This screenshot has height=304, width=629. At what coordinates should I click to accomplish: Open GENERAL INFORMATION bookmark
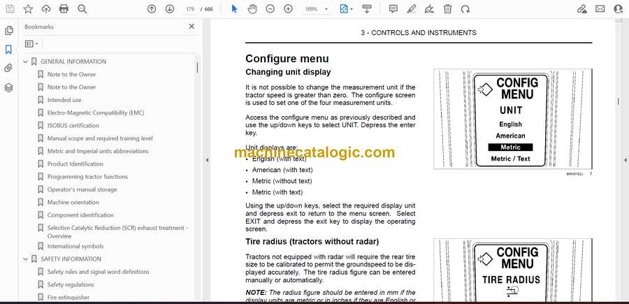[x=73, y=61]
